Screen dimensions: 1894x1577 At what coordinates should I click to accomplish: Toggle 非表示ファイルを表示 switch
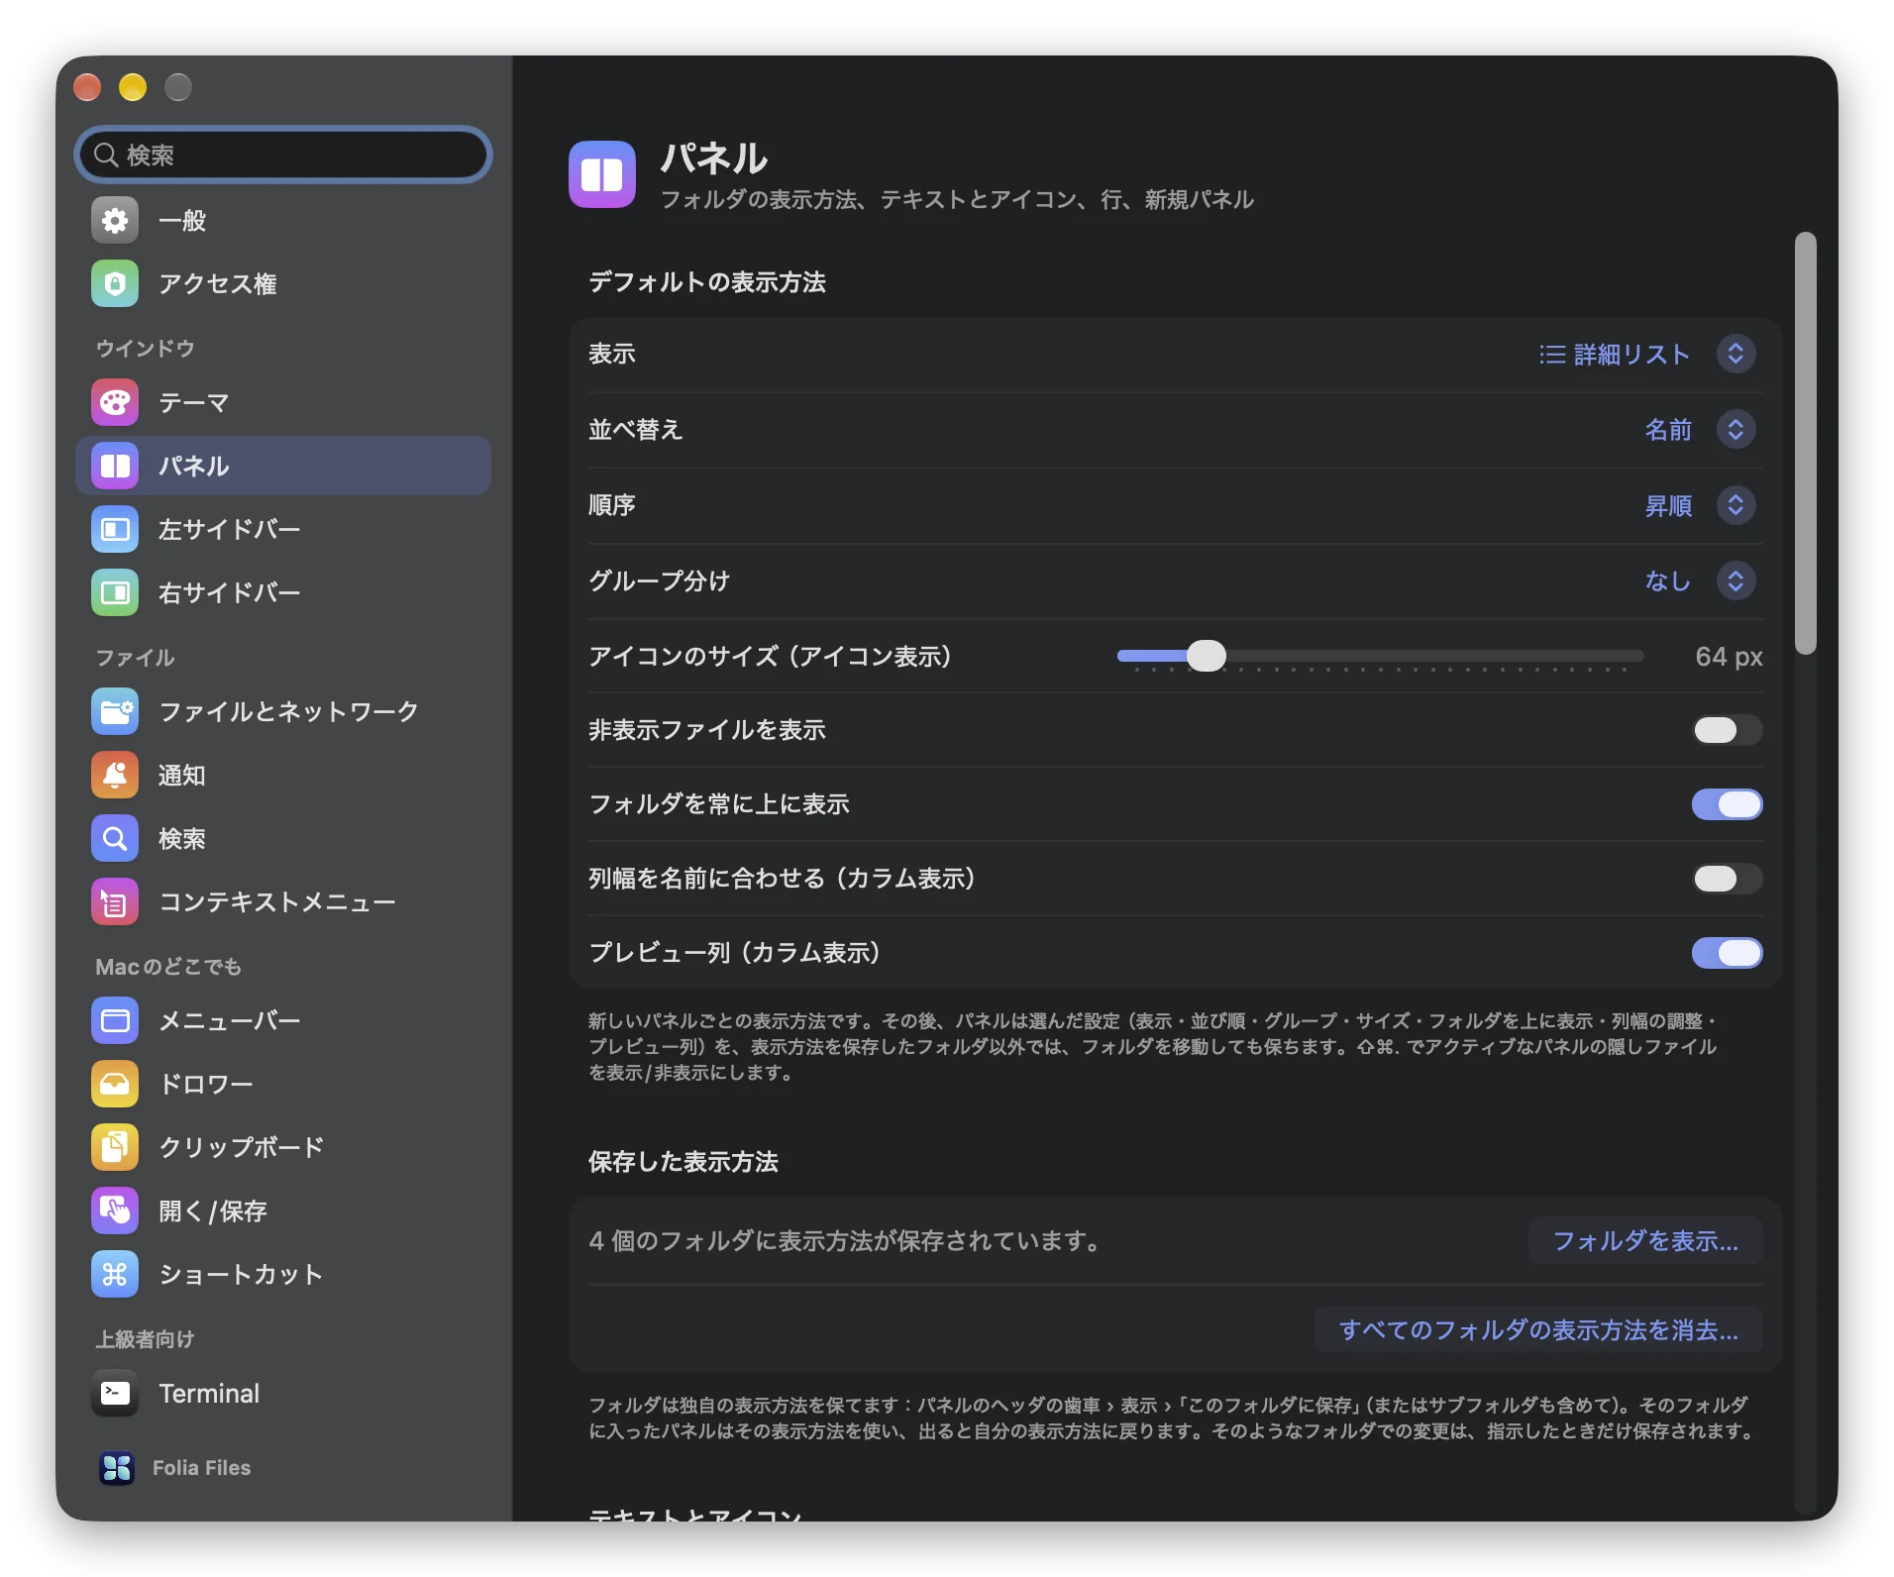1727,730
